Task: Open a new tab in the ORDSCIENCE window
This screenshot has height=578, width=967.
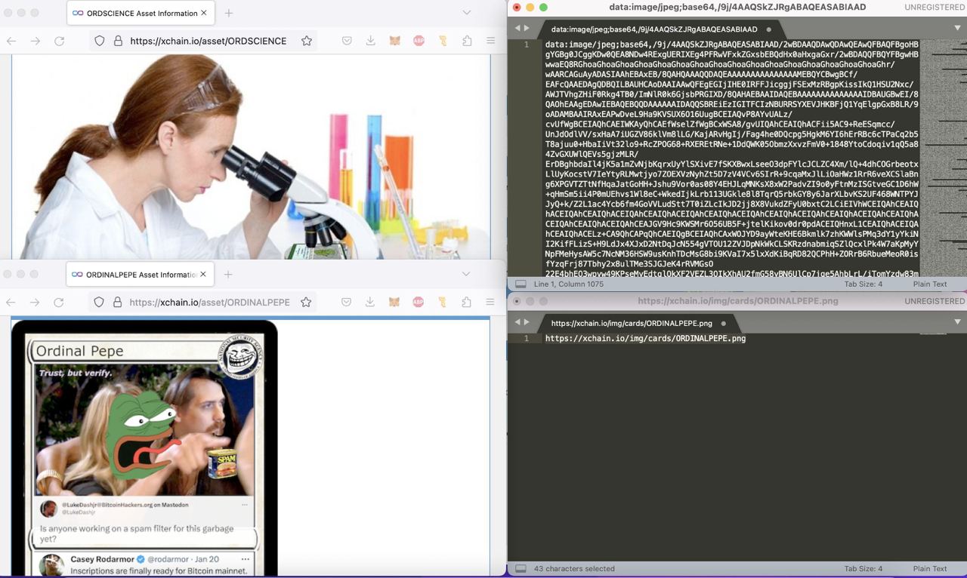Action: pos(229,13)
